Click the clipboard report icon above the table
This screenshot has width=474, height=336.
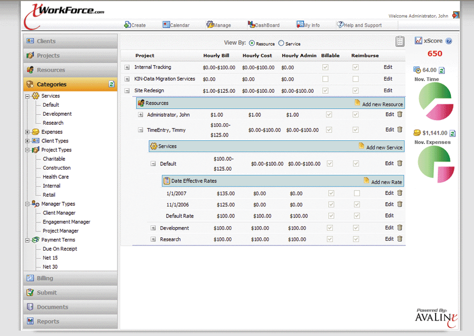pos(400,42)
